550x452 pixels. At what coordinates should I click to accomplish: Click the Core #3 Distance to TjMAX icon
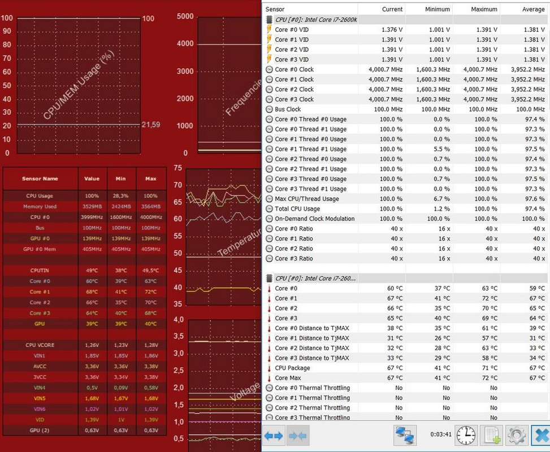270,358
